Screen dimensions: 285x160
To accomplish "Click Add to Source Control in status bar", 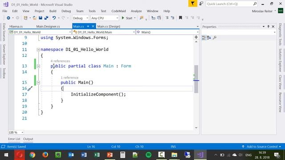I will [261, 147].
